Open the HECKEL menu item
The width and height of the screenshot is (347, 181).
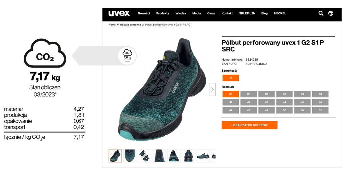(280, 14)
